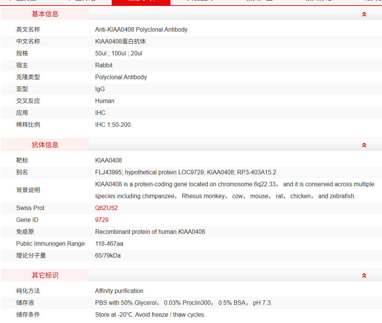Image resolution: width=382 pixels, height=323 pixels.
Task: Click the host value Rabbit
Action: [104, 65]
